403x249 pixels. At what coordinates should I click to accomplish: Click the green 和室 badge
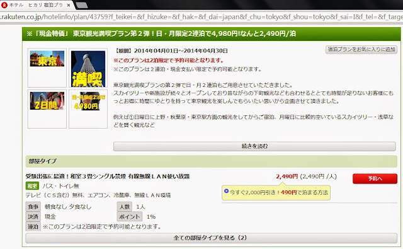point(32,186)
